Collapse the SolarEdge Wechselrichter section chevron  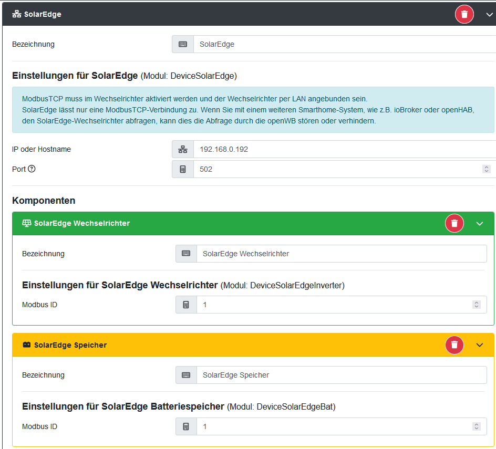click(480, 224)
